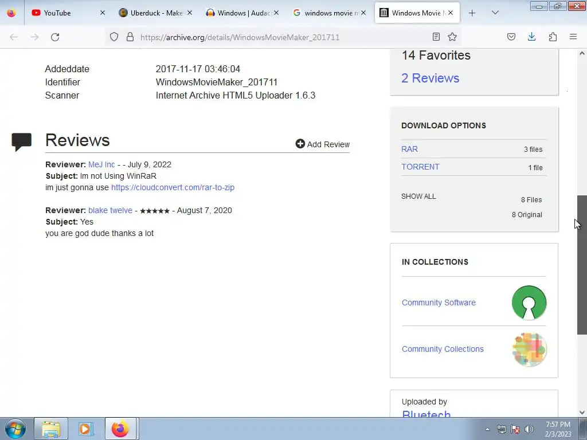Launch Windows Media Player from taskbar

85,429
